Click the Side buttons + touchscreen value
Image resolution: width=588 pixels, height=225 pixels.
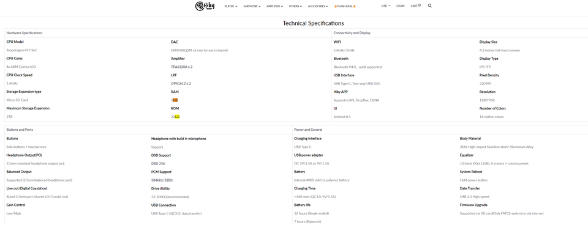(26, 147)
